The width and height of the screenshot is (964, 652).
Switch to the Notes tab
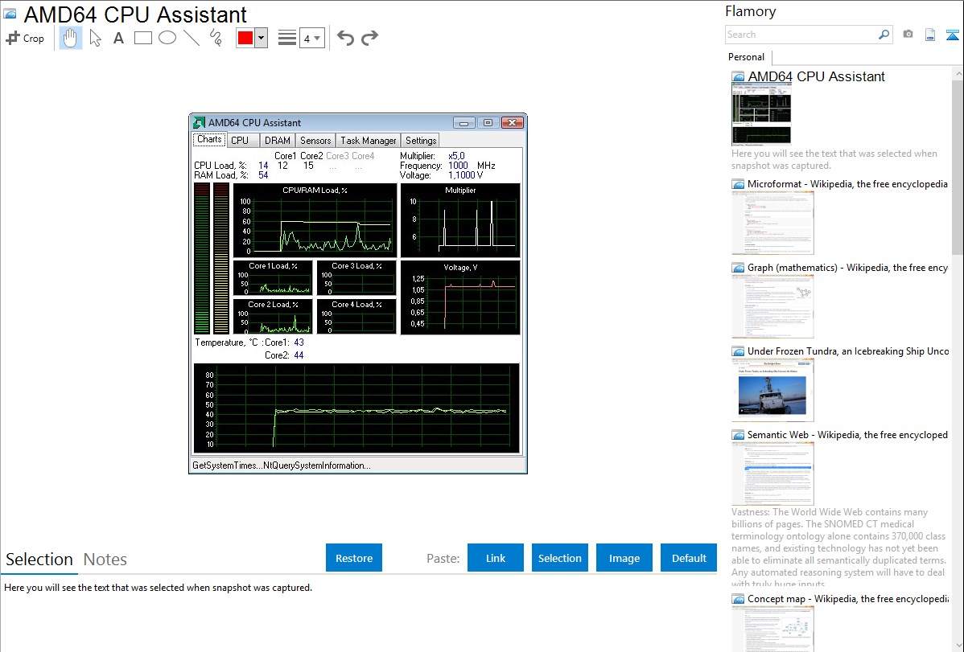click(105, 560)
